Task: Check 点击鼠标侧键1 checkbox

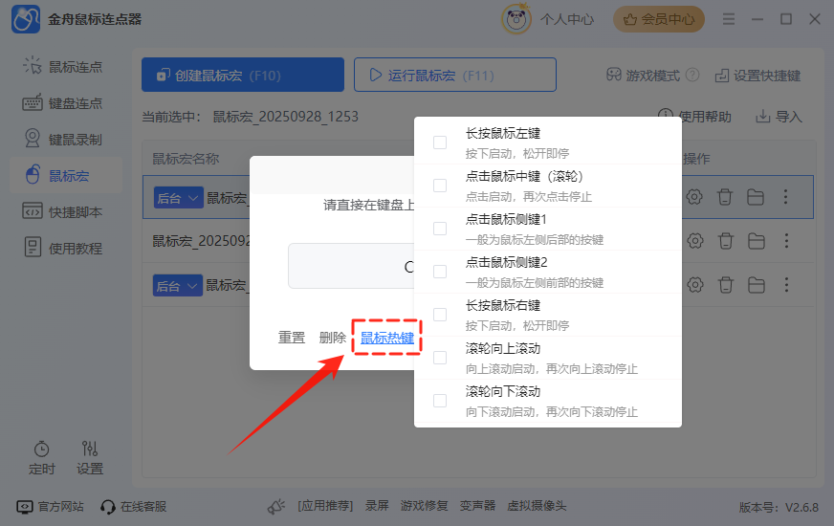Action: point(440,229)
